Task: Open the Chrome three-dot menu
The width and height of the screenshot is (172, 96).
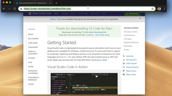Action: 164,9
